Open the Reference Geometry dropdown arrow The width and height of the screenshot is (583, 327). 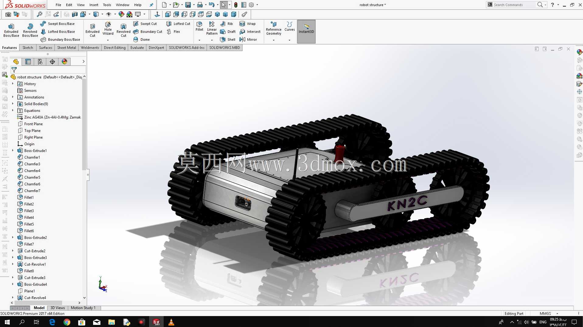point(274,40)
